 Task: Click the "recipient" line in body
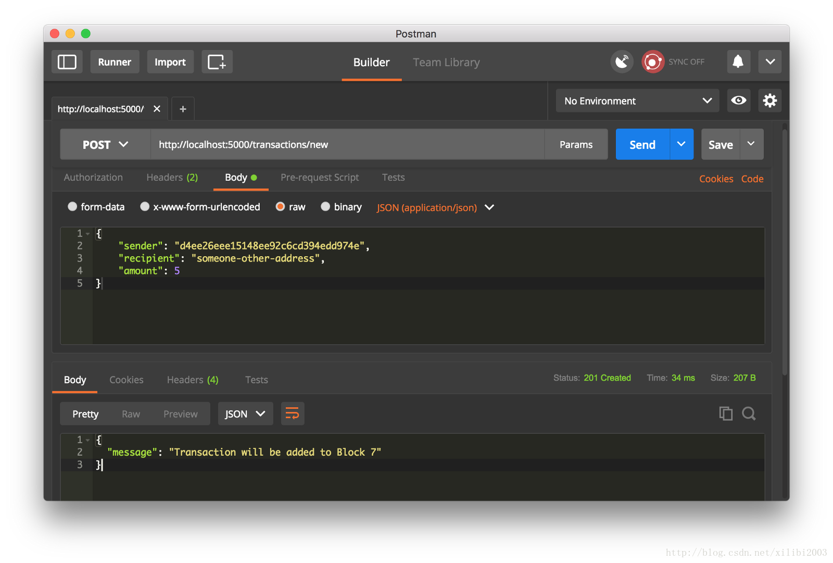pyautogui.click(x=221, y=258)
